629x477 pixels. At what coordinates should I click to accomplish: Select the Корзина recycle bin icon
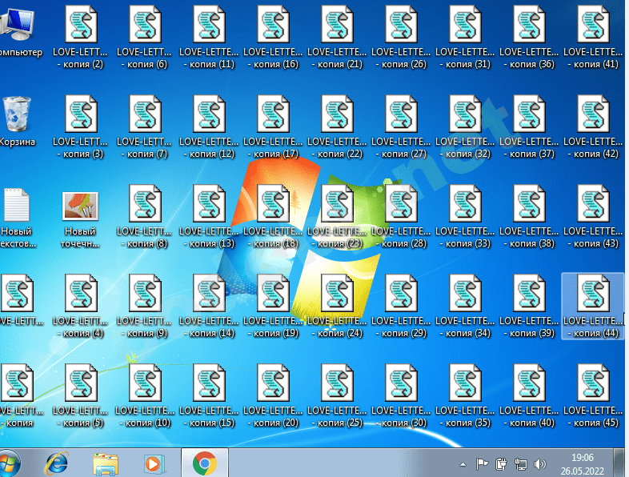tap(17, 114)
